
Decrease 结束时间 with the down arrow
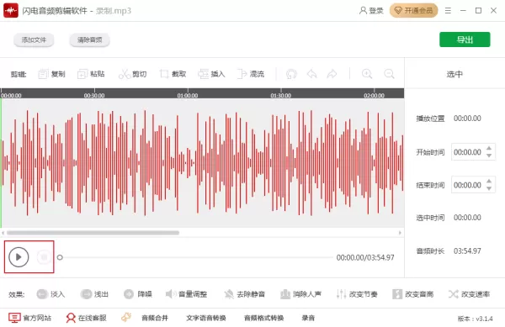[x=489, y=189]
